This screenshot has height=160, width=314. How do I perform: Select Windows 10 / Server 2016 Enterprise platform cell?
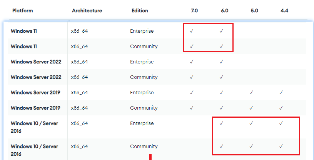pyautogui.click(x=35, y=127)
